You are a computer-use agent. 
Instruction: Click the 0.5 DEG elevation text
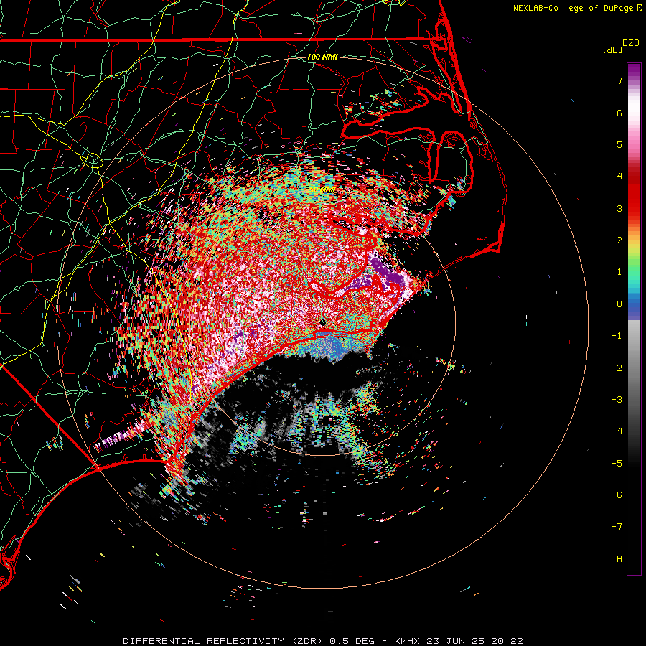352,641
